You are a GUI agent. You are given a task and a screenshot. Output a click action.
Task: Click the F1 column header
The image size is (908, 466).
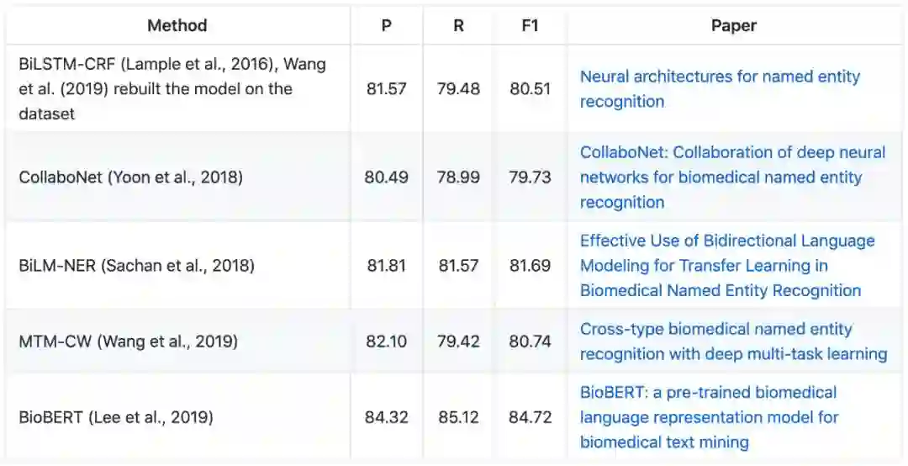[530, 25]
